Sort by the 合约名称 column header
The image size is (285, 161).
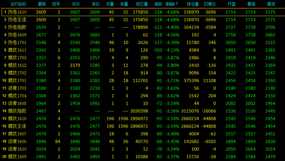pyautogui.click(x=18, y=4)
